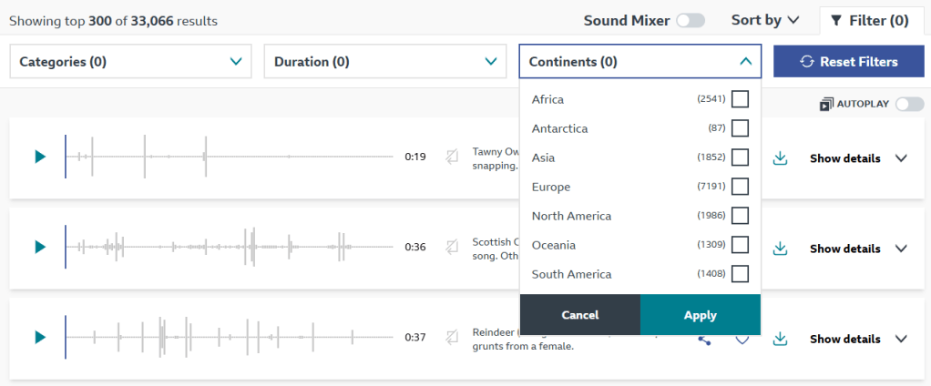Tick the Europe checkbox
931x386 pixels.
click(x=740, y=187)
